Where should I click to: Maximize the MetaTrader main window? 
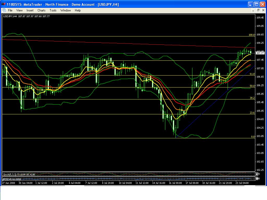tap(257, 4)
